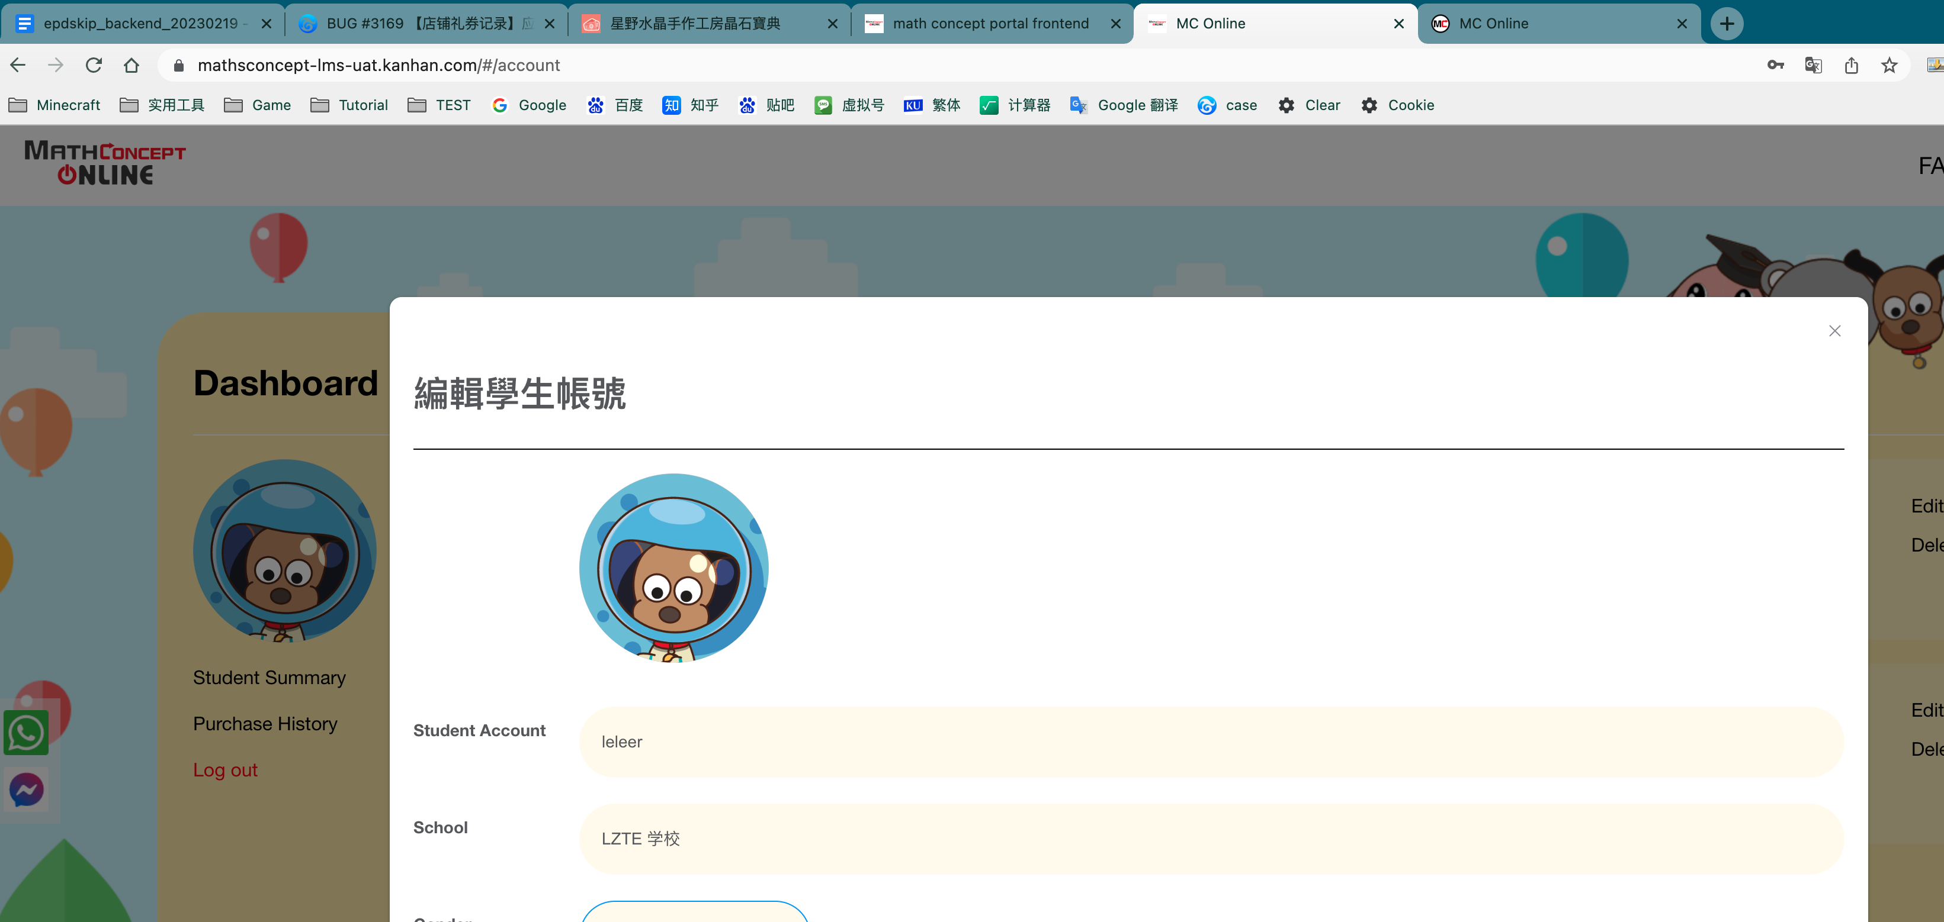This screenshot has width=1944, height=922.
Task: Click the School input field
Action: click(1211, 839)
